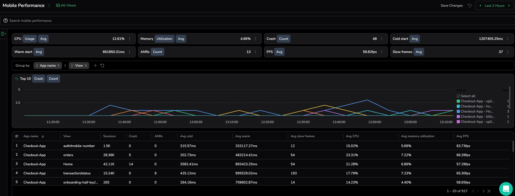Click the blue Checkout-App Ho legend color swatch
The image size is (515, 196).
coord(458,111)
